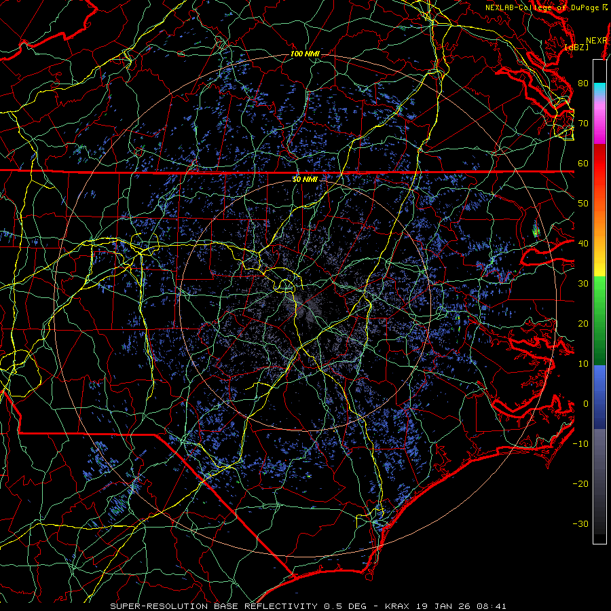Click the 80 value on the dBZ scale

coord(583,83)
